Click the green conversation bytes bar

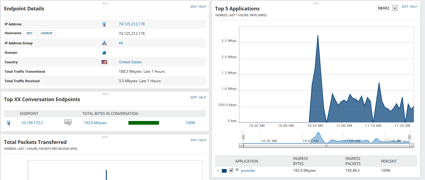pos(144,123)
